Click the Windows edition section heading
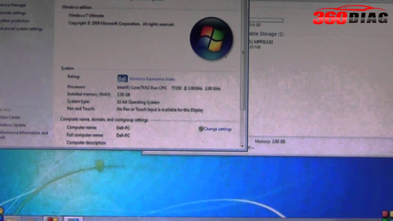Screen dimensions: 393x221 coord(77,7)
